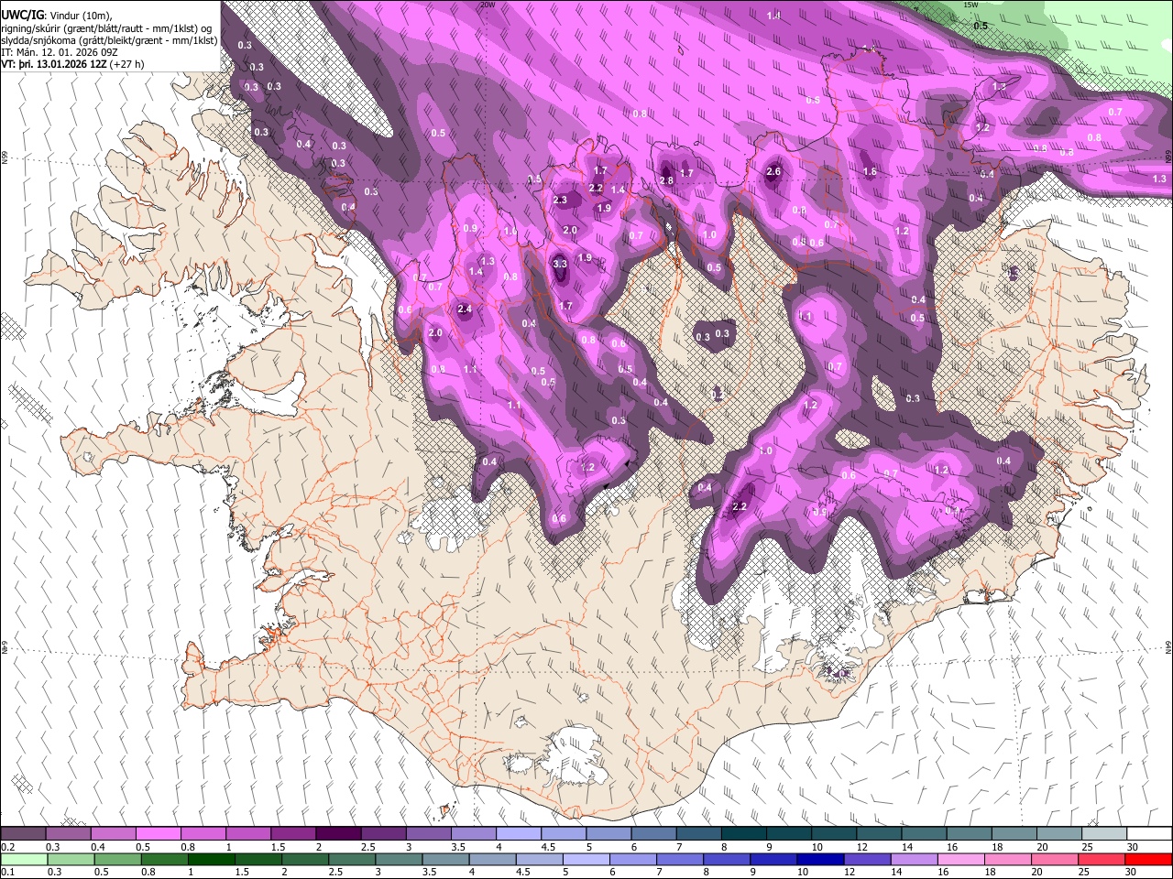Select the '(+27 h)' forecast offset text
1173x879 pixels.
(126, 65)
